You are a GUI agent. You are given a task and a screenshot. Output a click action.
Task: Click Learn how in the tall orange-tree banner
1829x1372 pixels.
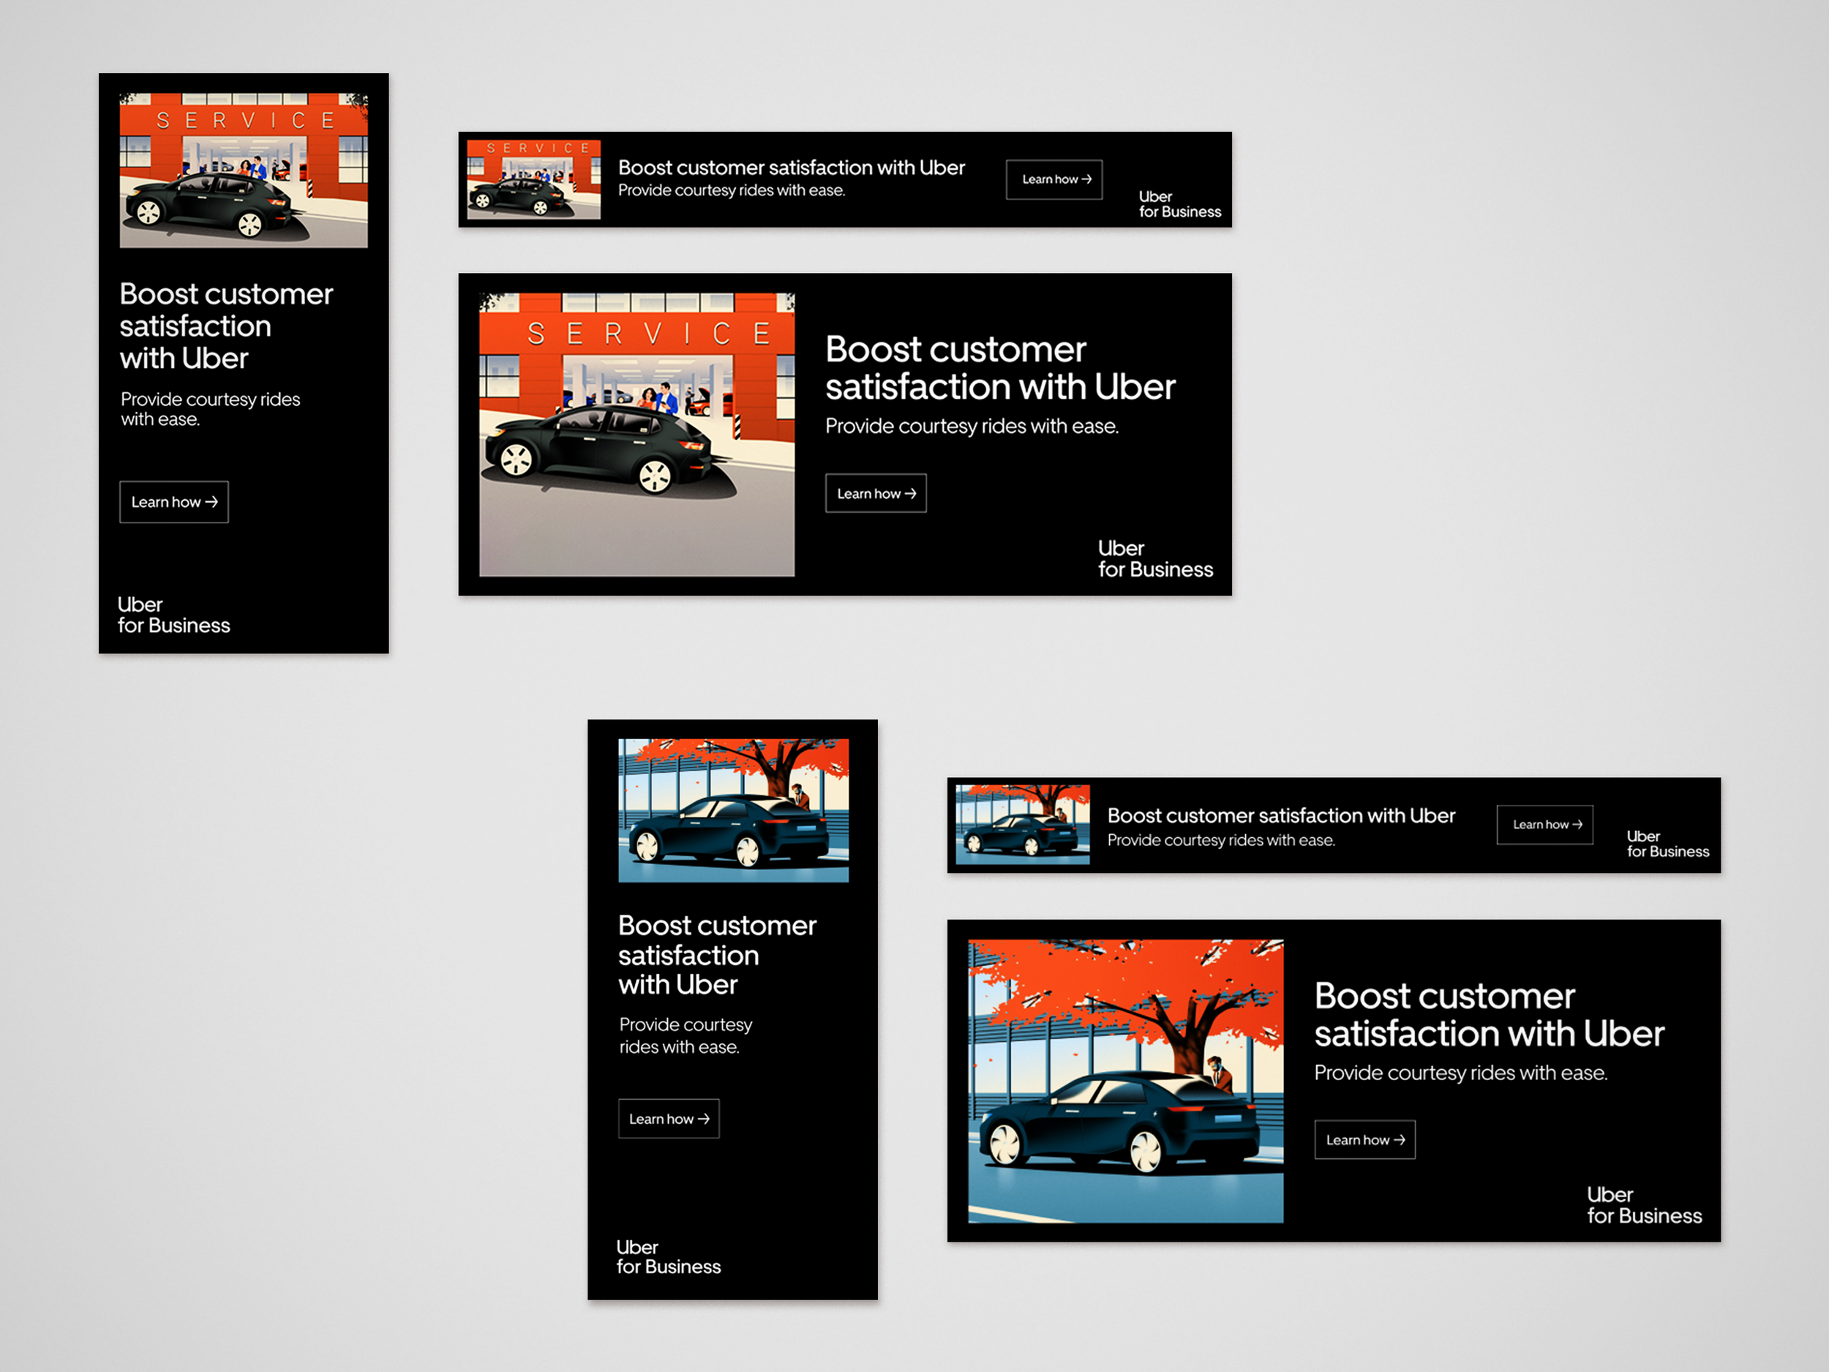pyautogui.click(x=668, y=1119)
